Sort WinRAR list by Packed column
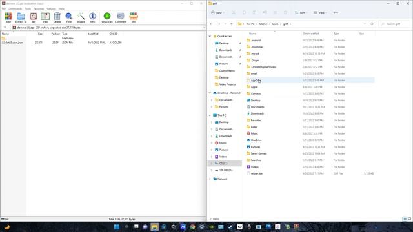 pos(55,34)
